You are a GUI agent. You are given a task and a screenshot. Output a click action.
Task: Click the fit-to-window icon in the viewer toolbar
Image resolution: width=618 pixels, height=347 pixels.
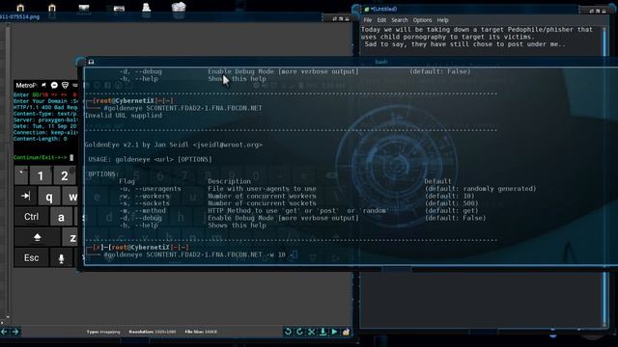311,332
